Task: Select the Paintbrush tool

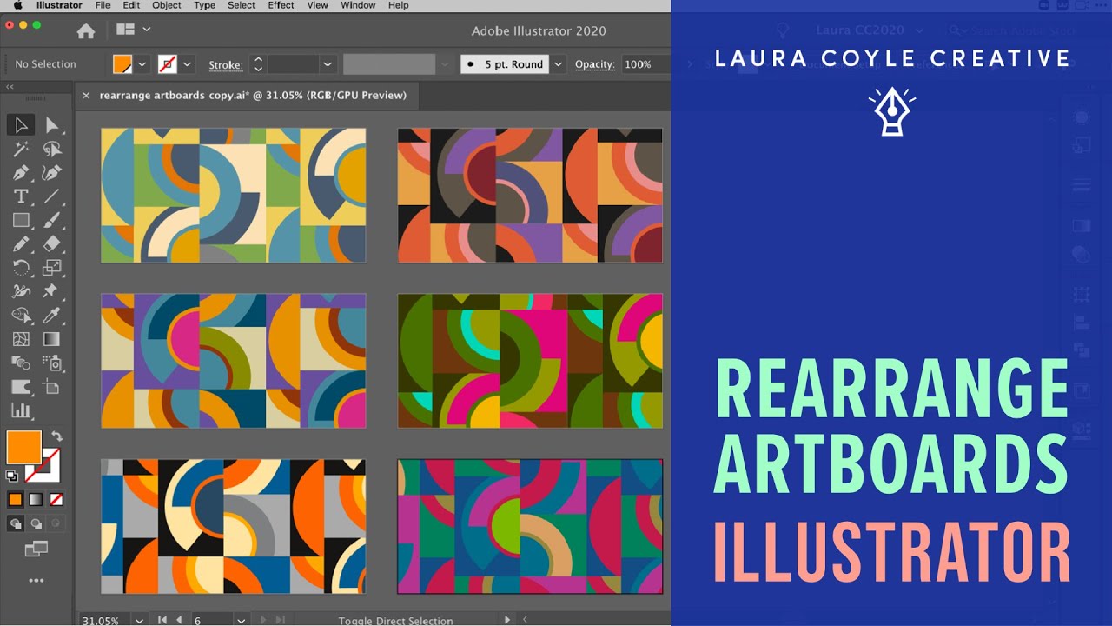Action: (51, 220)
